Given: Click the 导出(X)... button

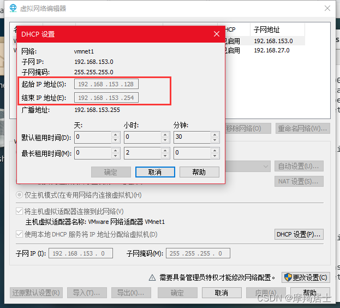Looking at the screenshot, I should [x=131, y=293].
